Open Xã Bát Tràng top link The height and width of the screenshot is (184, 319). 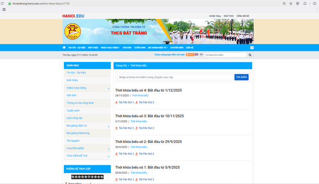coord(215,16)
